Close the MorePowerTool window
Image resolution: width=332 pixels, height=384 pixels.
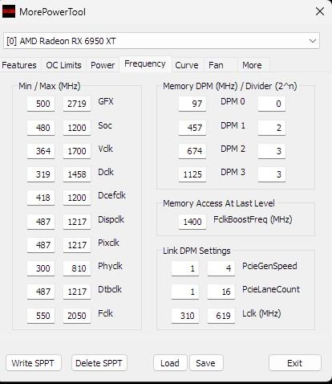coord(320,11)
